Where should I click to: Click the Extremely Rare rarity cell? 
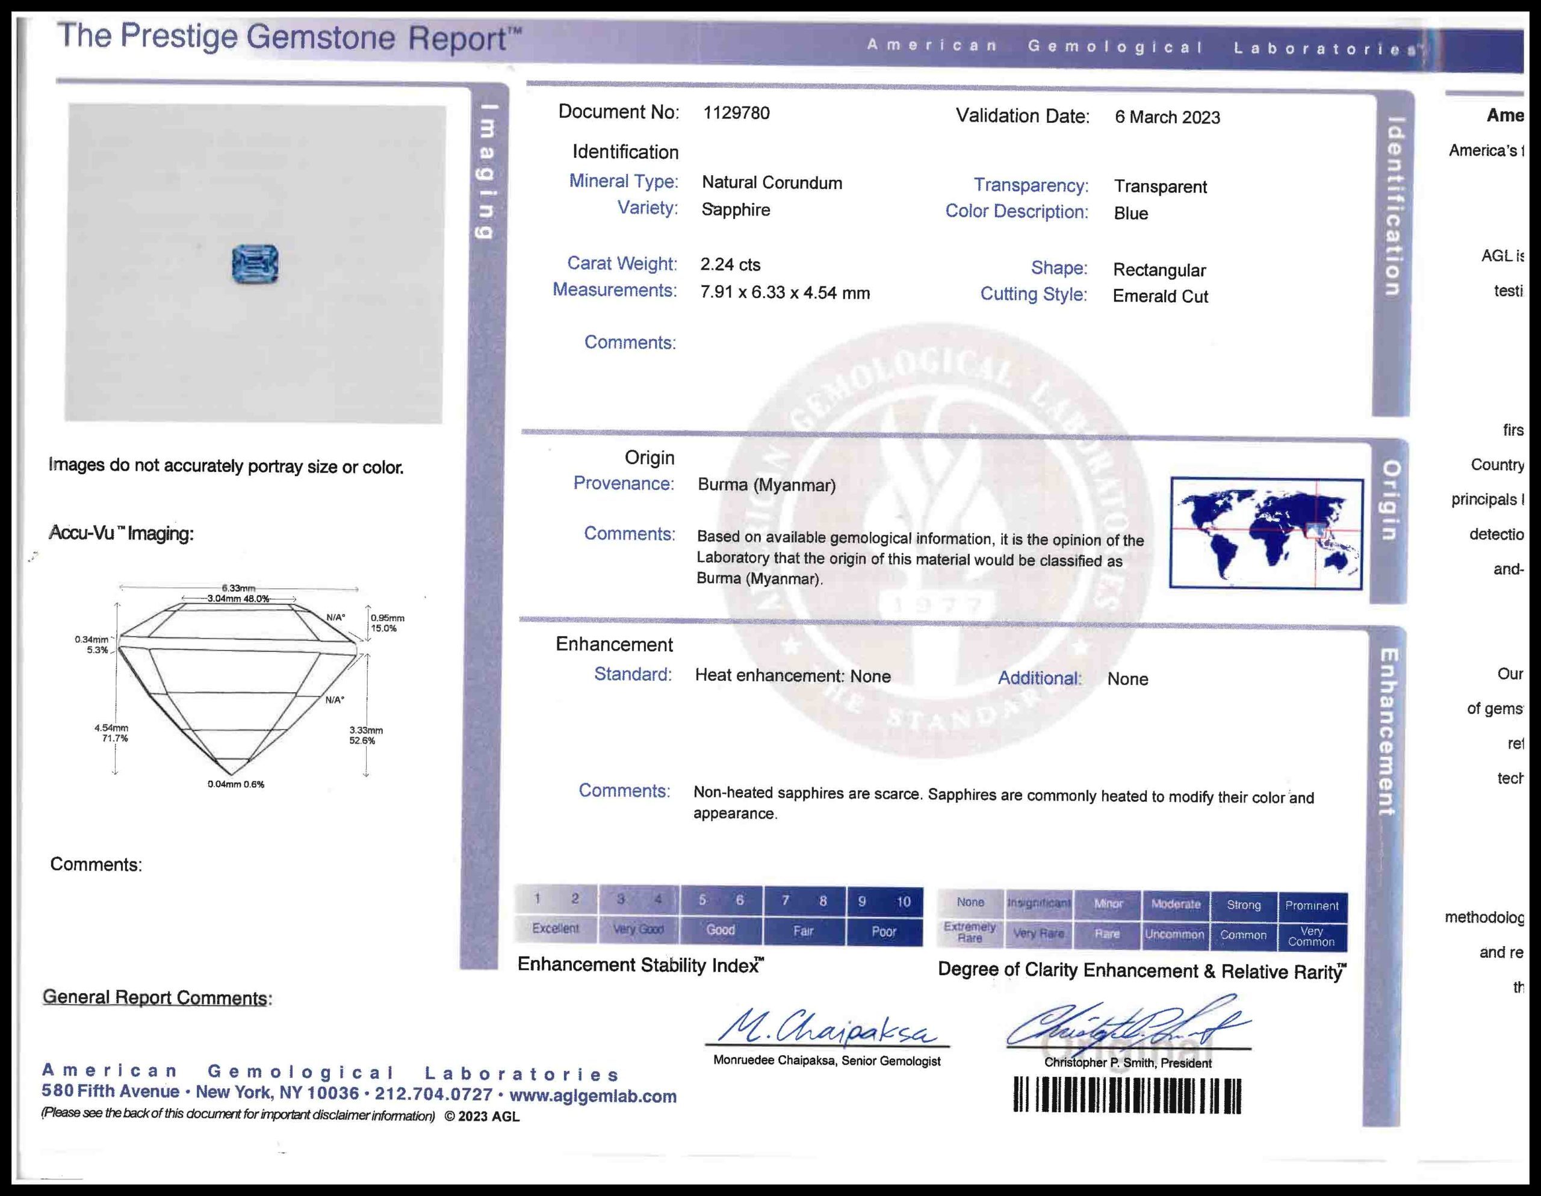(970, 932)
